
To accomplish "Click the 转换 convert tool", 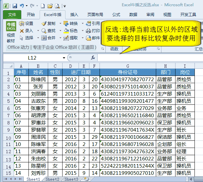I will tap(71, 24).
